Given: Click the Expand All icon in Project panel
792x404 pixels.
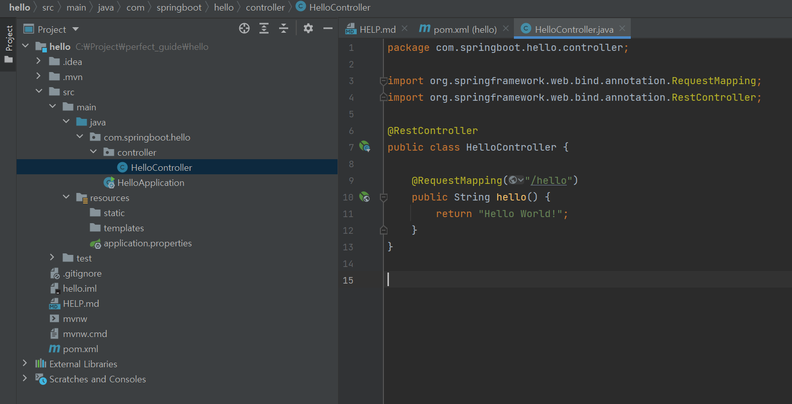Looking at the screenshot, I should pos(264,29).
